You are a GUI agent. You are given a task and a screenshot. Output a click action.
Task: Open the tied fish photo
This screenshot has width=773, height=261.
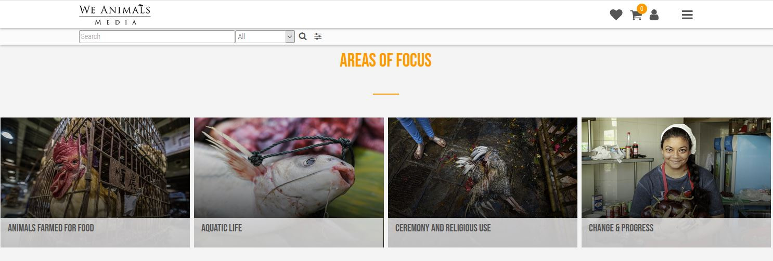[x=289, y=167]
